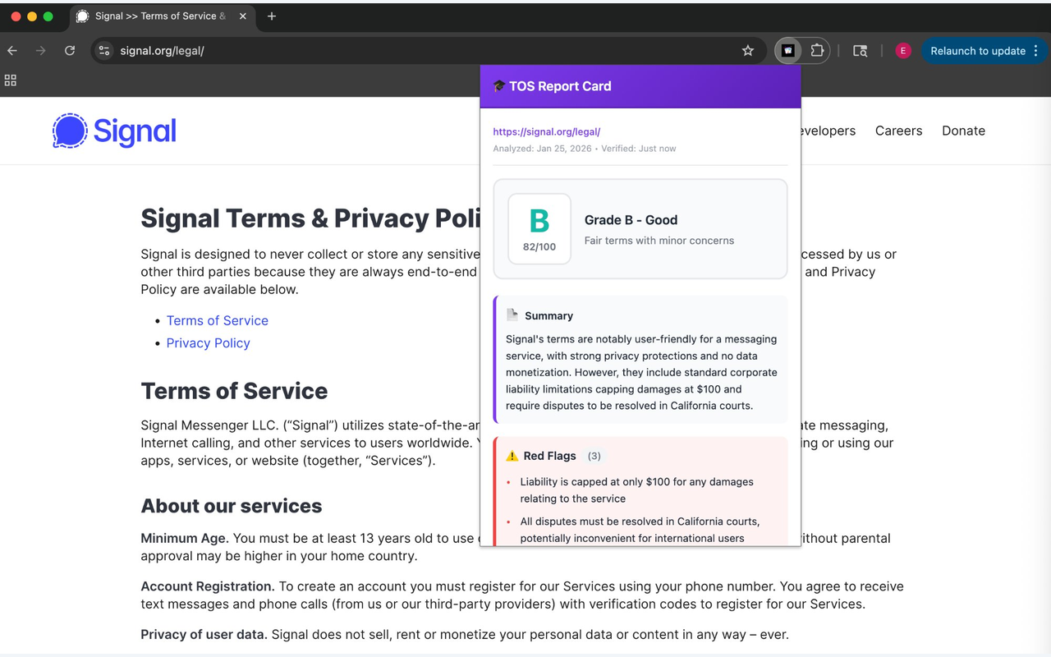Click inside the address bar
Image resolution: width=1051 pixels, height=657 pixels.
[328, 50]
